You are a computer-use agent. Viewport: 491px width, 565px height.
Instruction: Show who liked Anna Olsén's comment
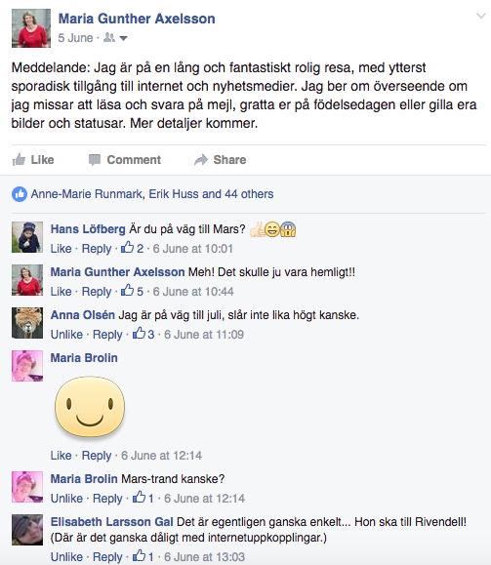[x=143, y=334]
